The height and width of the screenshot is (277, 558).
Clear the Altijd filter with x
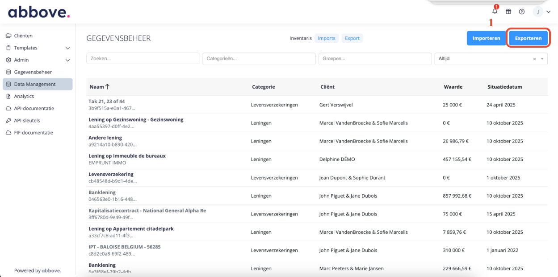click(x=534, y=59)
